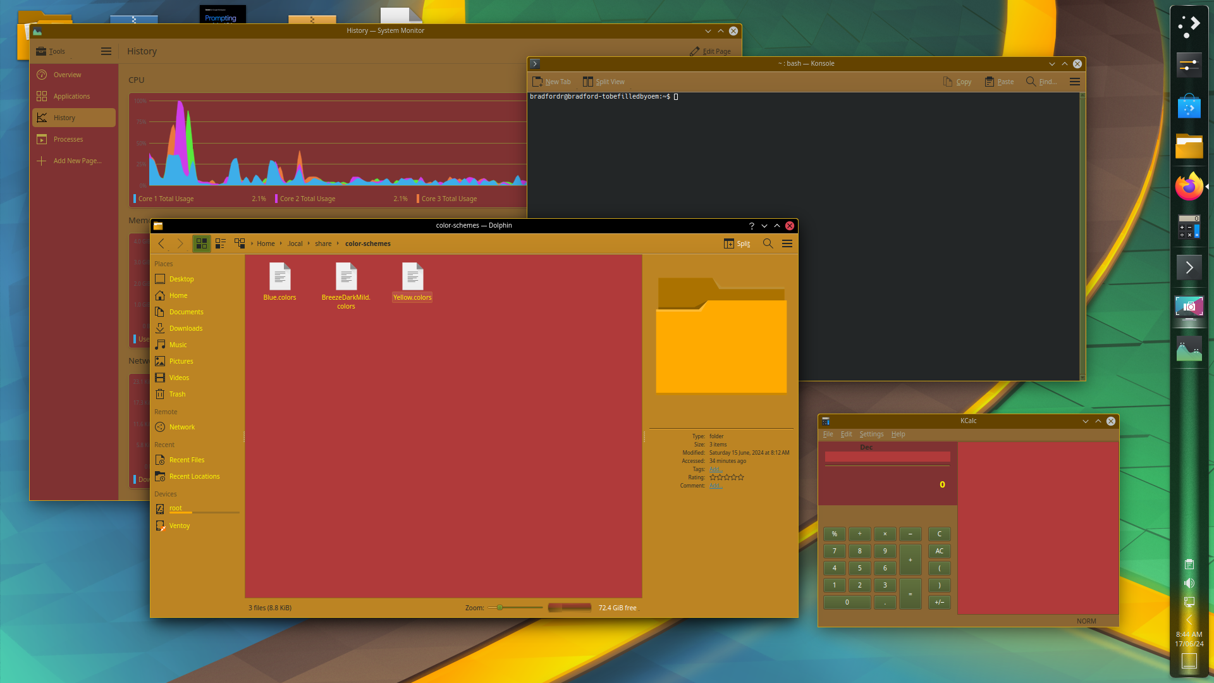Rate the folder with the star rating
1214x683 pixels.
click(x=727, y=477)
